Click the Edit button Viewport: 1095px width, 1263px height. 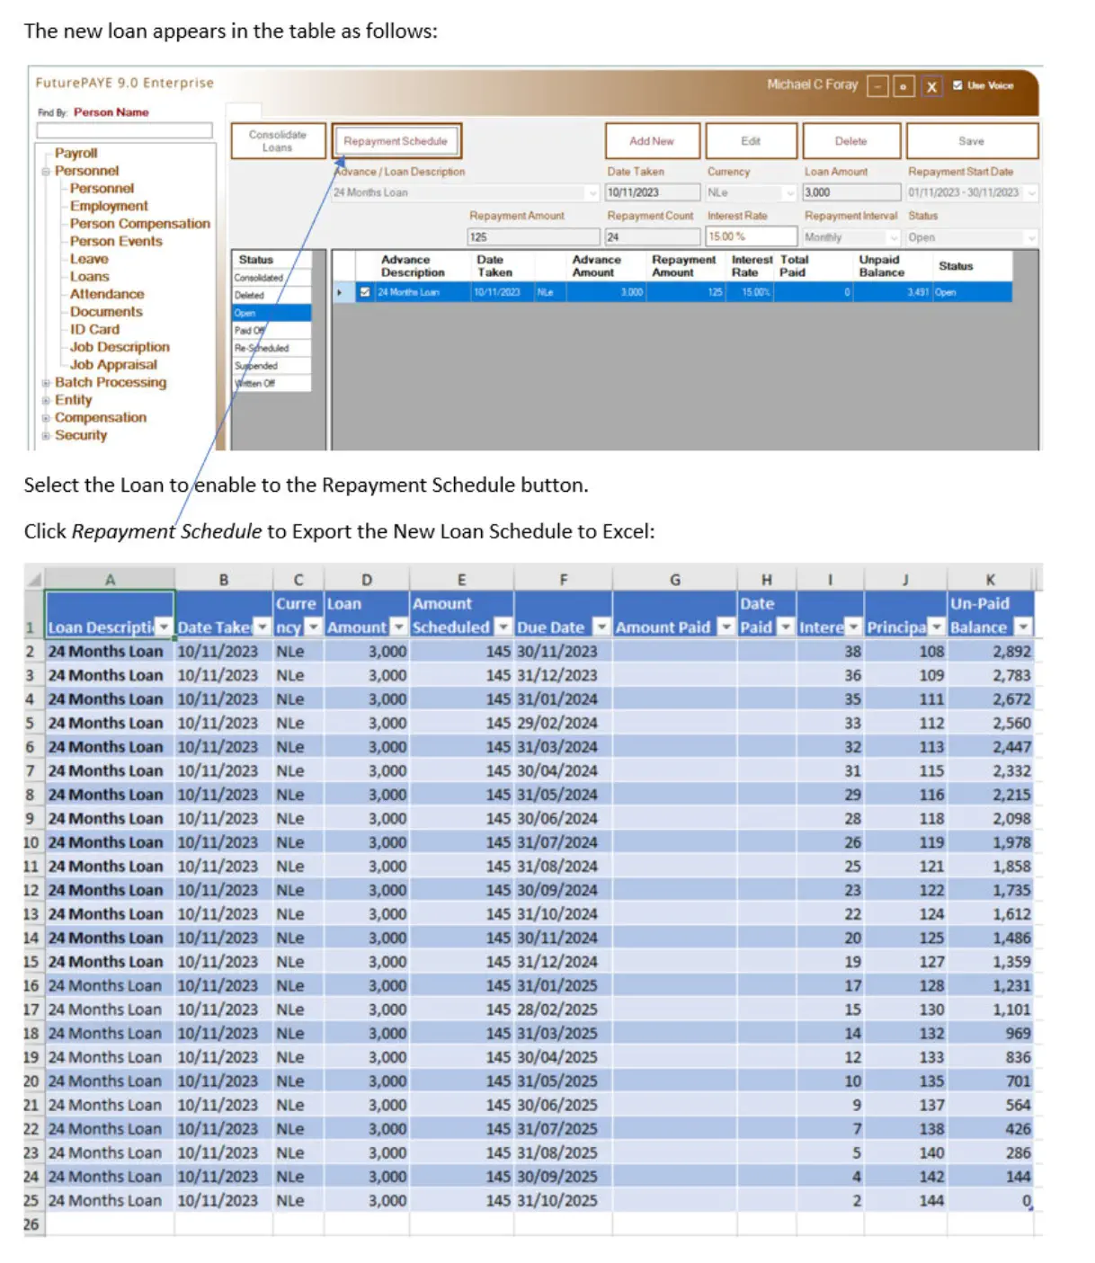click(x=751, y=141)
